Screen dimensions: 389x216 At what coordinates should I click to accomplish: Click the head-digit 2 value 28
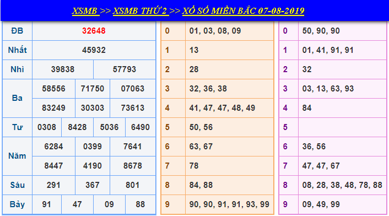(x=194, y=69)
